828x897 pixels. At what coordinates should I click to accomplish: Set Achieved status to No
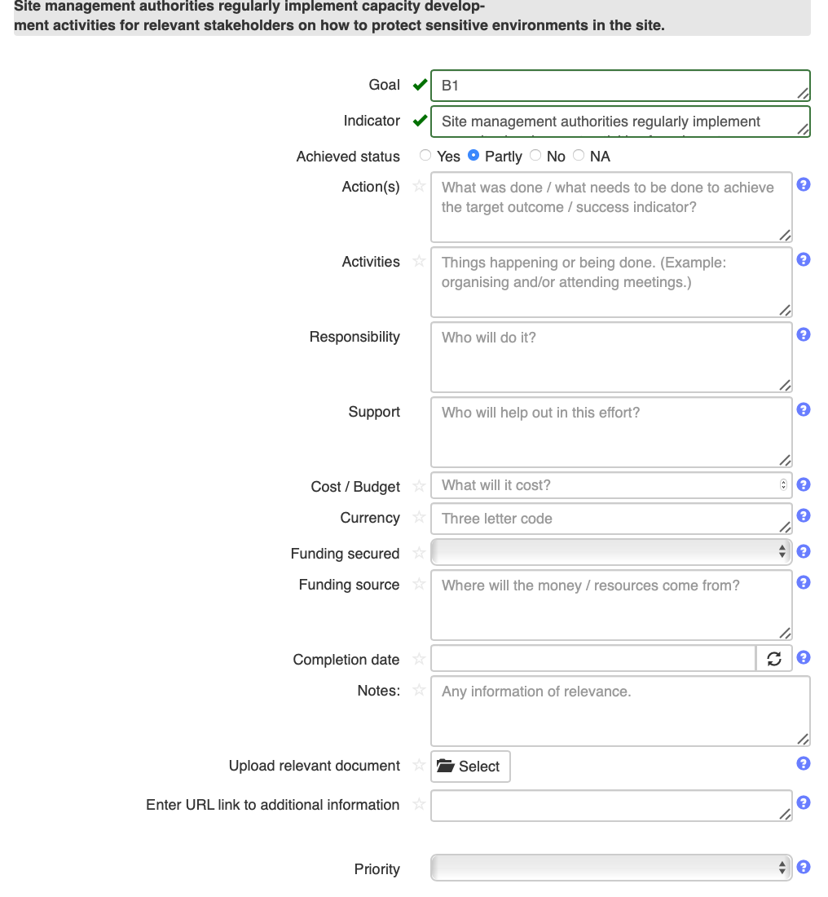click(535, 156)
